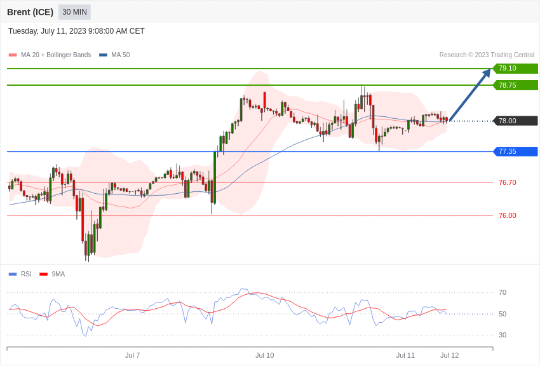Click the RSI 30 level label
Image resolution: width=540 pixels, height=366 pixels.
click(503, 335)
